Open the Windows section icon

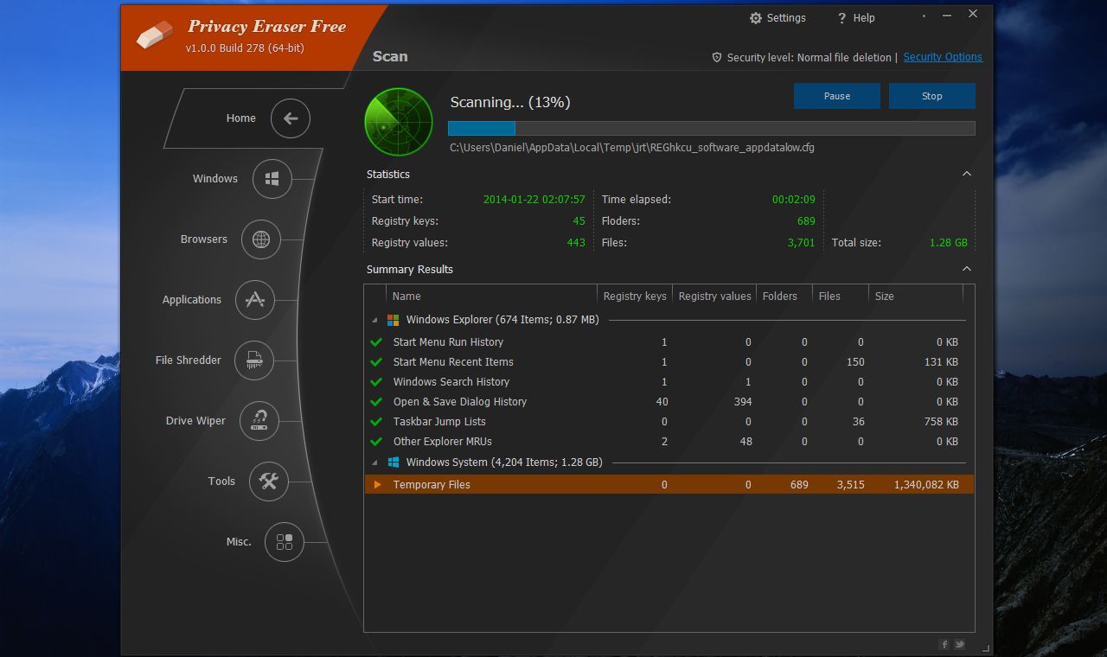(272, 179)
